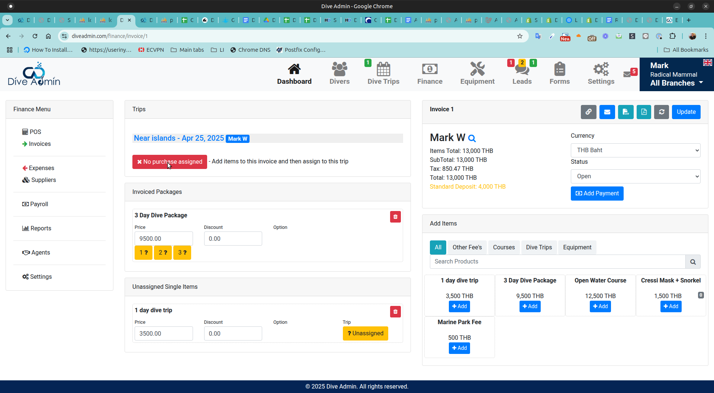Toggle diver slot 3 on 3 Day Dive Package

click(x=182, y=252)
